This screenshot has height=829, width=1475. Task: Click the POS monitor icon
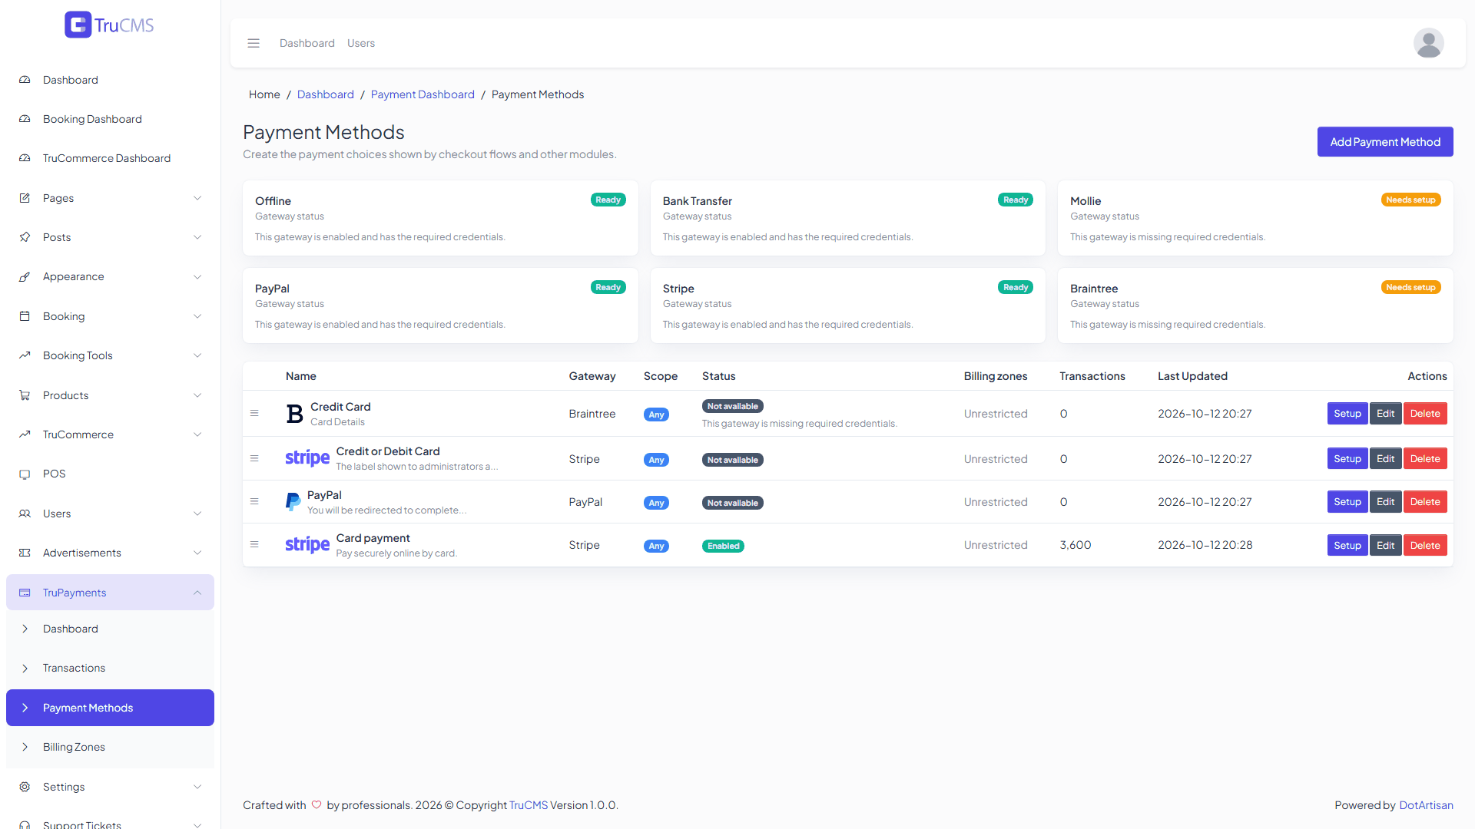coord(25,474)
